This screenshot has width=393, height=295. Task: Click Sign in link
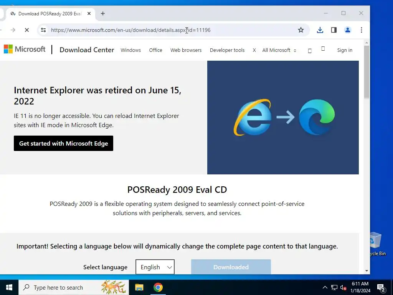345,50
